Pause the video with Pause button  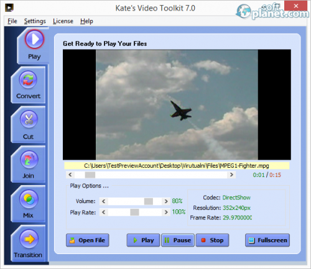tap(178, 240)
